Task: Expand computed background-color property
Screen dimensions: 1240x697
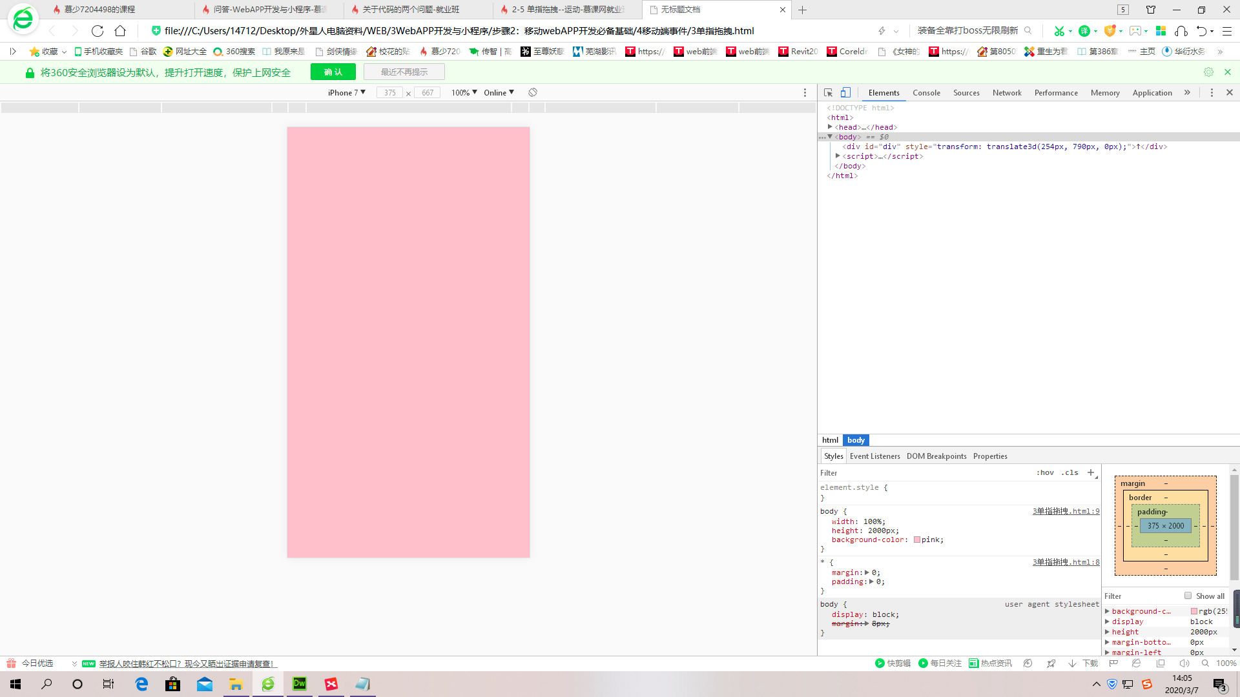Action: tap(1107, 611)
